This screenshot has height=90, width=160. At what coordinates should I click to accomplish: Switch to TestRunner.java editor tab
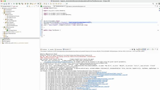point(59,6)
